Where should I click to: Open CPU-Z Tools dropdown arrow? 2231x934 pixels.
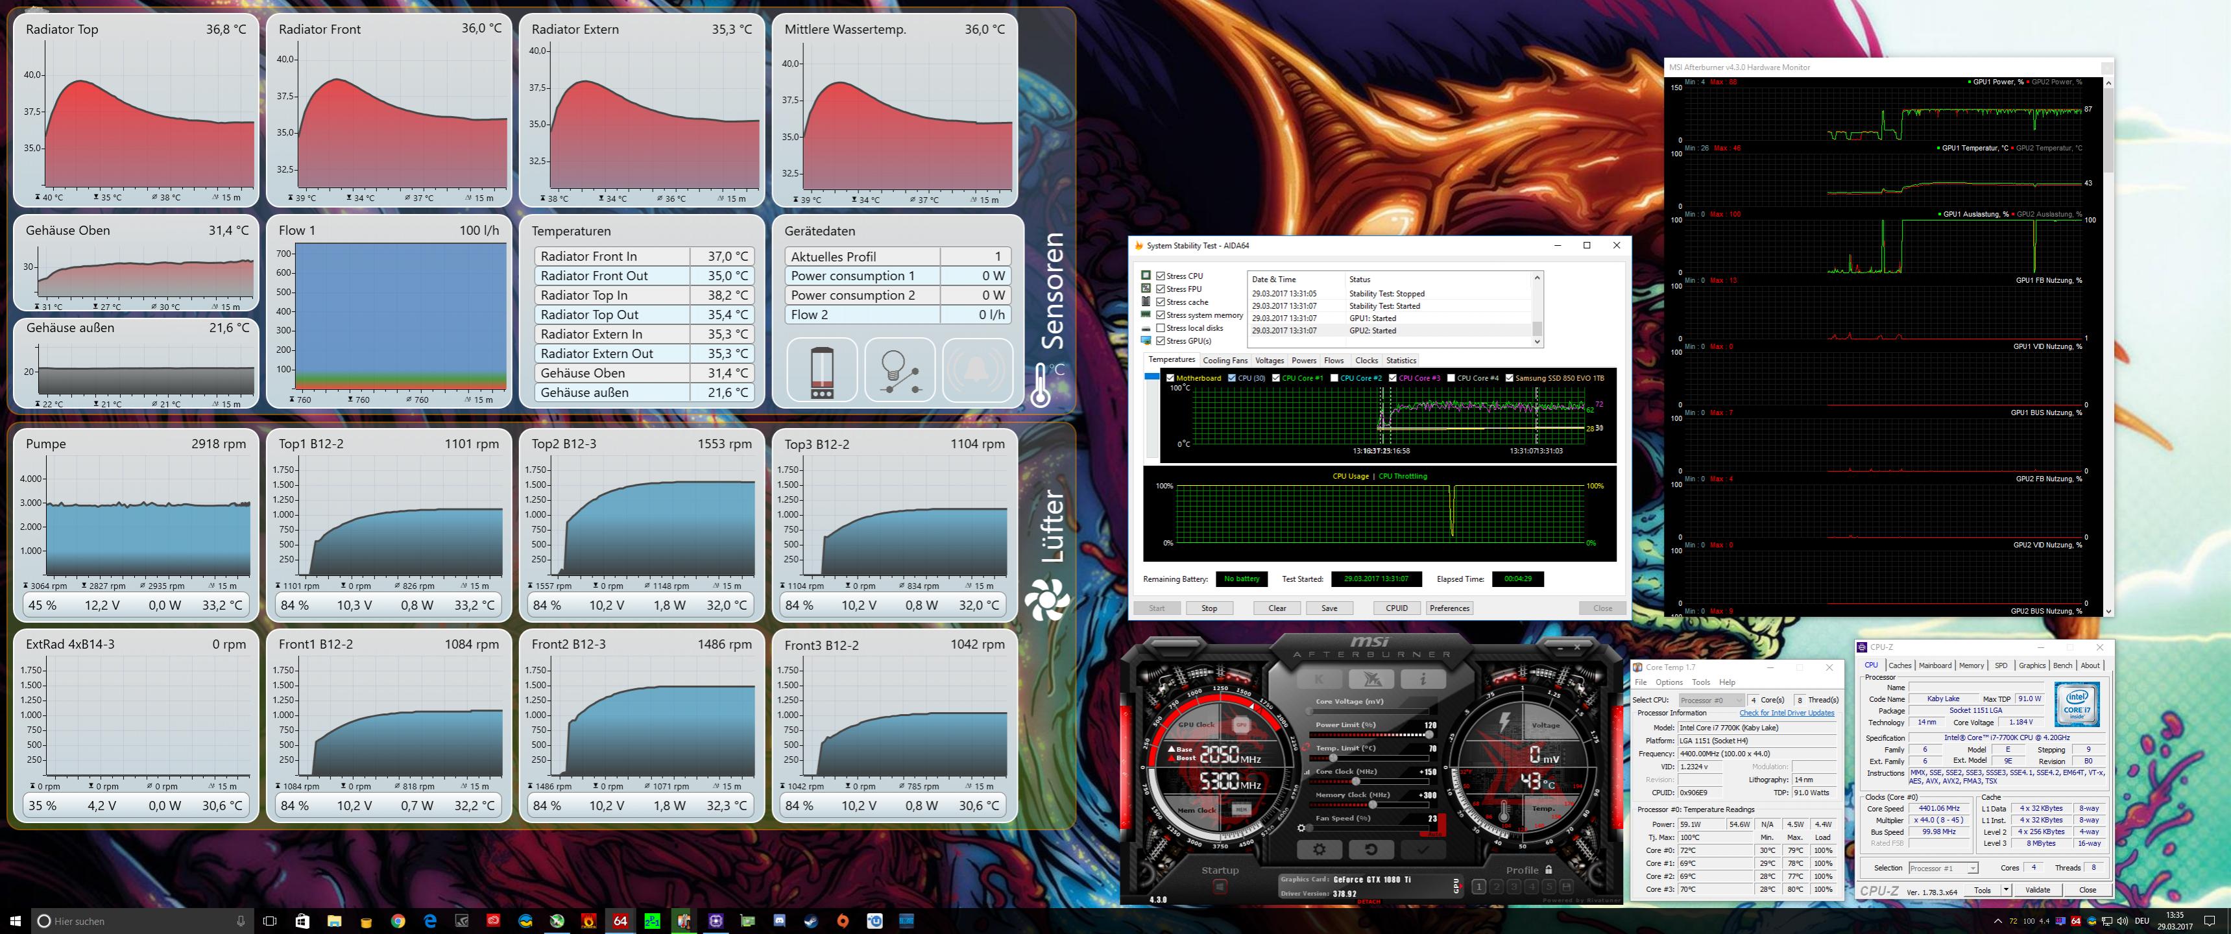click(2005, 890)
